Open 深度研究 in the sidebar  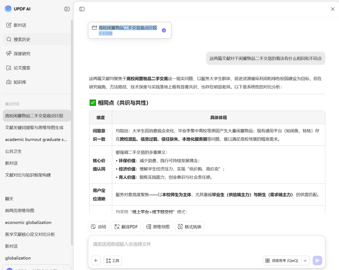point(37,54)
